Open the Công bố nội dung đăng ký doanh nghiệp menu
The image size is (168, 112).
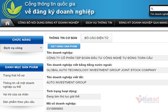(x=48, y=23)
